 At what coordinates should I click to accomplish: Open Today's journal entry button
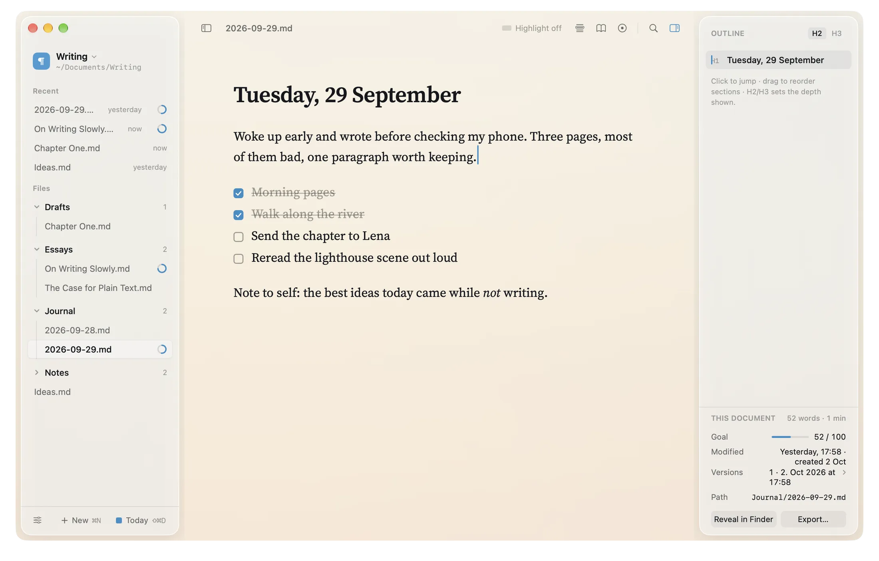141,520
